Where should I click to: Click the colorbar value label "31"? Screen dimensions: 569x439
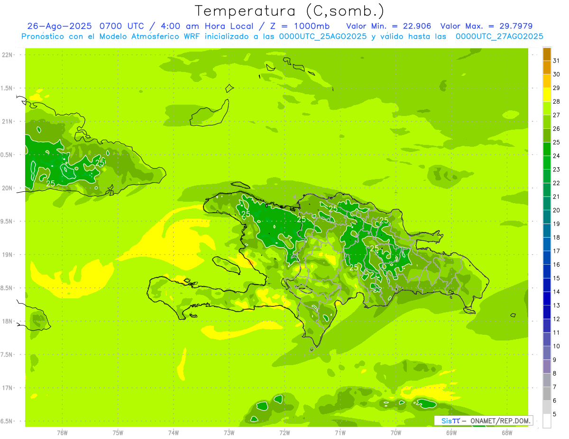click(557, 61)
